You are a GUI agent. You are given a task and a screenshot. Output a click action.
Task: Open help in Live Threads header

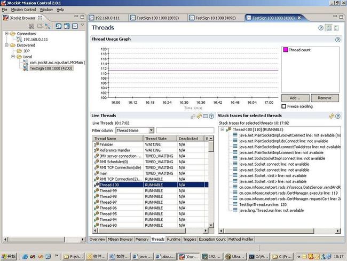[211, 116]
